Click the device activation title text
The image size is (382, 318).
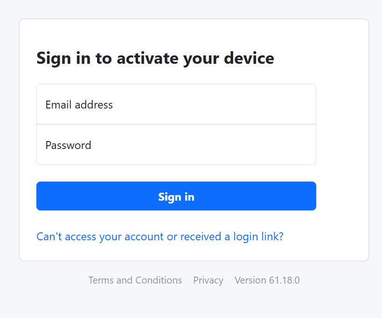click(x=155, y=59)
